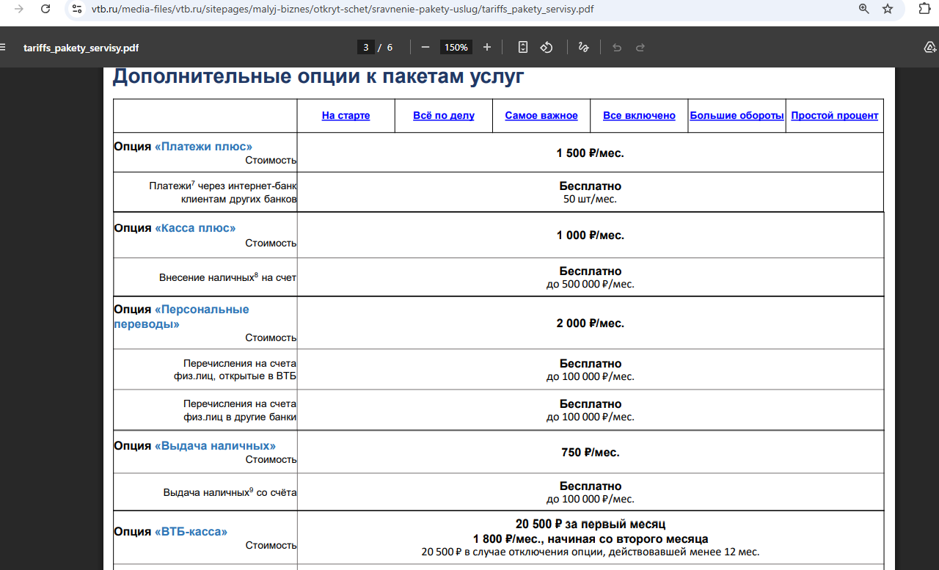Open the browser extensions puzzle icon
939x570 pixels.
click(x=924, y=9)
